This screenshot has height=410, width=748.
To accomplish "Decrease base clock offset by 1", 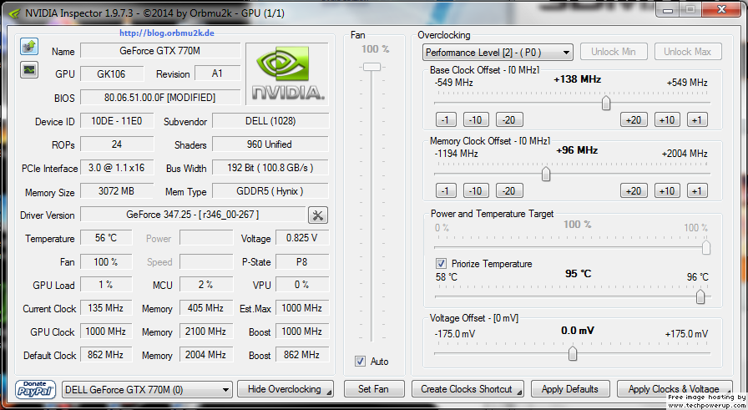I will tap(446, 119).
